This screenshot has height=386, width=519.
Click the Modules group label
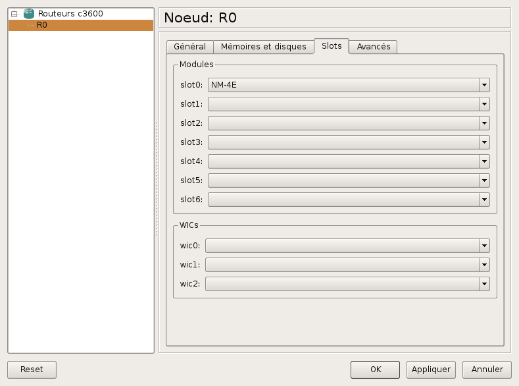pos(196,65)
